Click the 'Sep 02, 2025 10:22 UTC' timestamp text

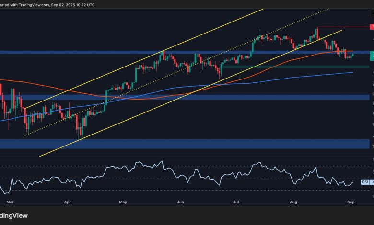click(x=73, y=5)
